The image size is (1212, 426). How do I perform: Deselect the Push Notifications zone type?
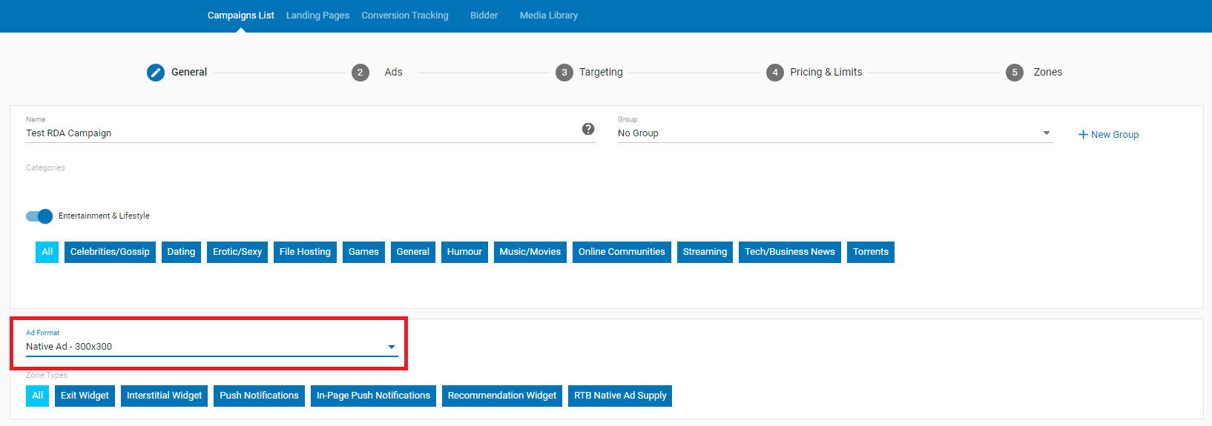coord(259,396)
